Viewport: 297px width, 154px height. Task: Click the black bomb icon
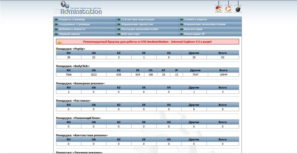[238, 9]
